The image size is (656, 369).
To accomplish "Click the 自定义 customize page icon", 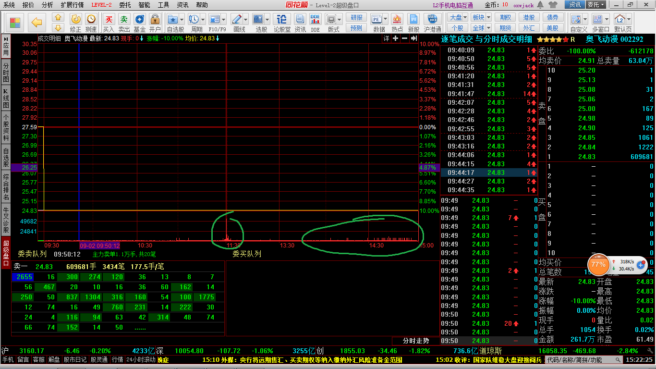I will (576, 19).
